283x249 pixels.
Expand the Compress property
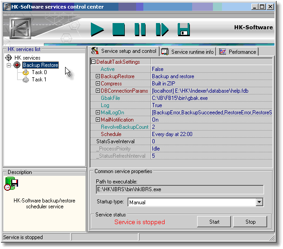point(98,84)
